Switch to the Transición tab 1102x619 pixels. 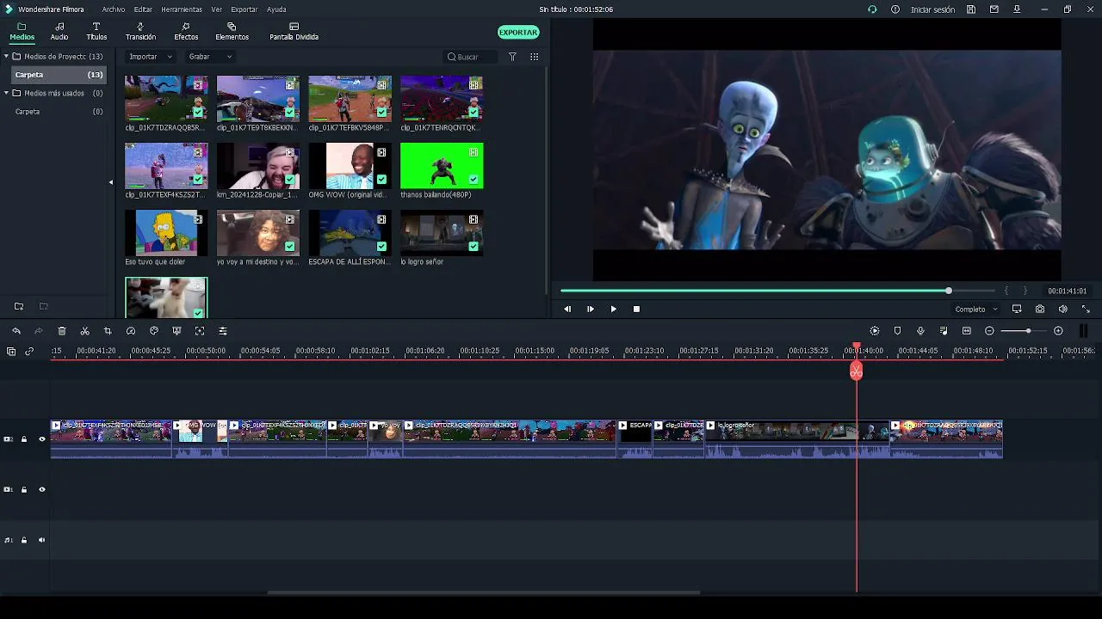[x=140, y=32]
